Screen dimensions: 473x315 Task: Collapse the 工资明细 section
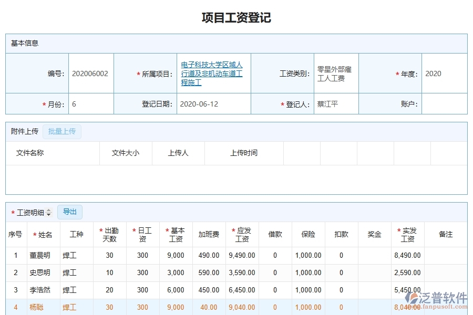tap(29, 212)
